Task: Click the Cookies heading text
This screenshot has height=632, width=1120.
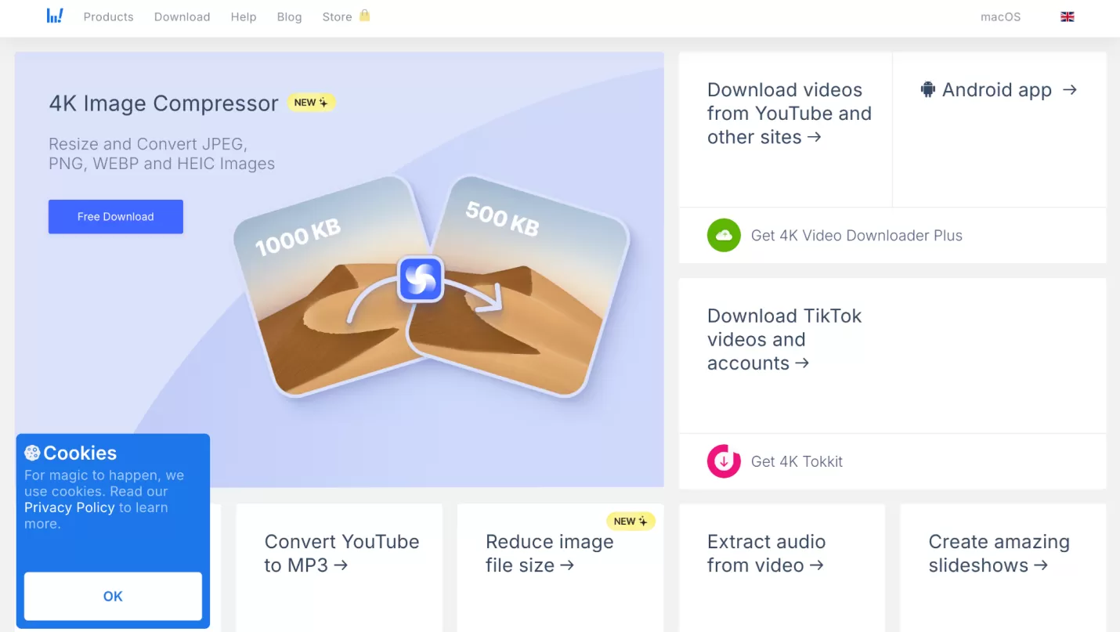Action: (x=80, y=453)
